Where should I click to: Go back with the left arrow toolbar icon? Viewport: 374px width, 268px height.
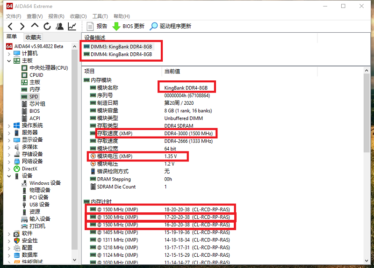[x=10, y=26]
